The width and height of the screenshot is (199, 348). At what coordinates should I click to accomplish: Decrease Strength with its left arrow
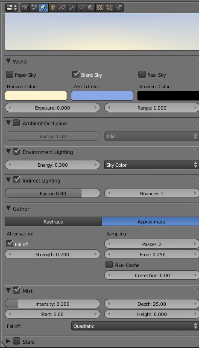(x=9, y=255)
